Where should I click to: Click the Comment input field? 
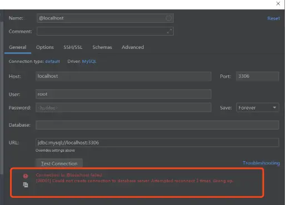point(105,31)
